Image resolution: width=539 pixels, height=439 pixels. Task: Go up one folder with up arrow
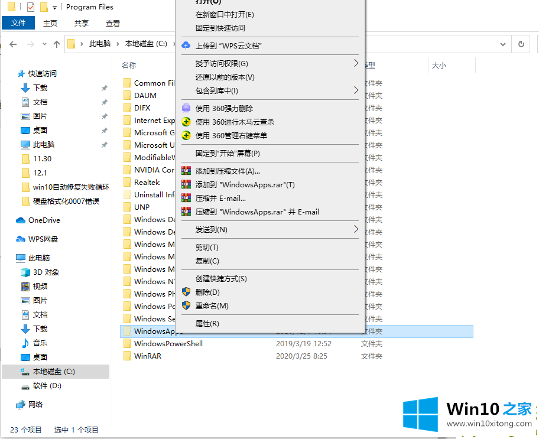57,44
